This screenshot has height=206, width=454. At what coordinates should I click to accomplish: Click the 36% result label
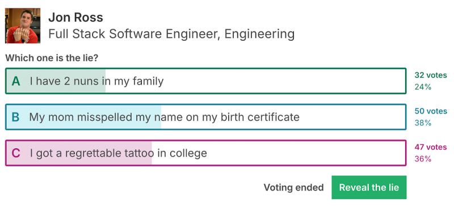423,159
